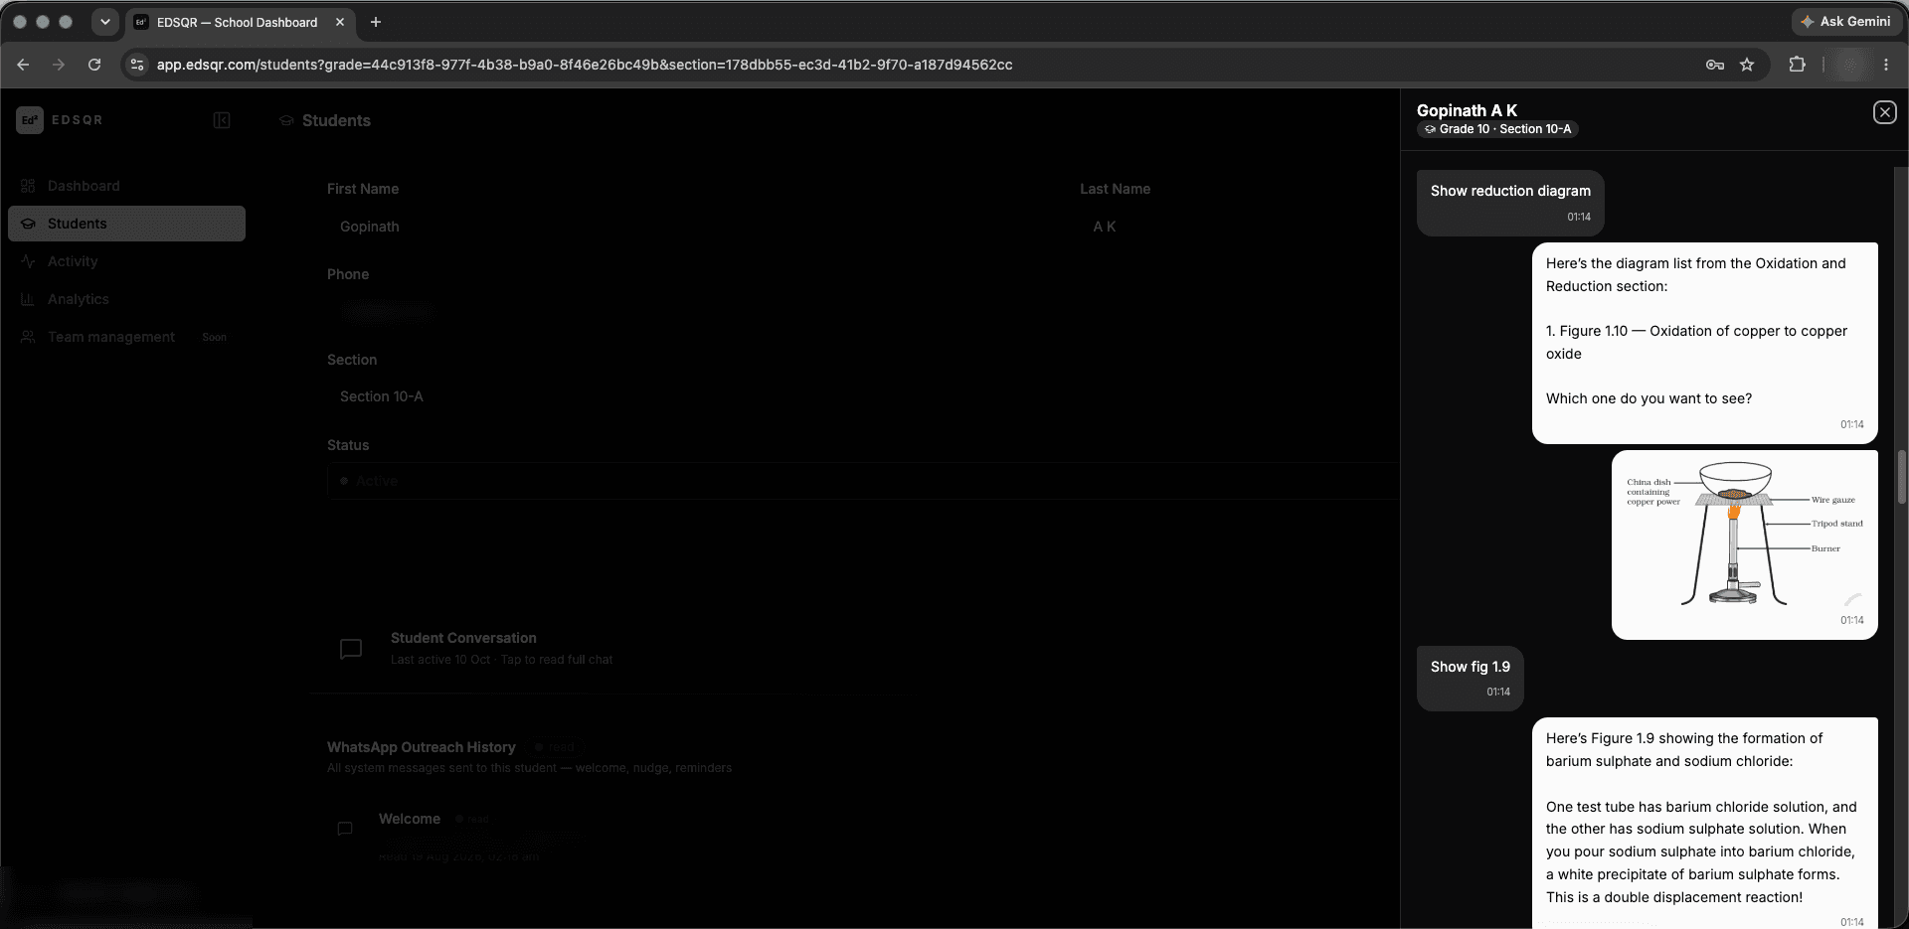The height and width of the screenshot is (929, 1909).
Task: Open a new browser tab
Action: click(375, 22)
